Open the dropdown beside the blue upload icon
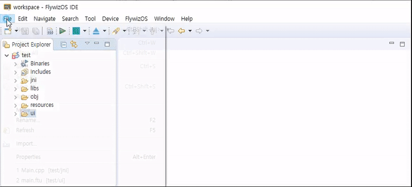This screenshot has height=187, width=412. [105, 31]
